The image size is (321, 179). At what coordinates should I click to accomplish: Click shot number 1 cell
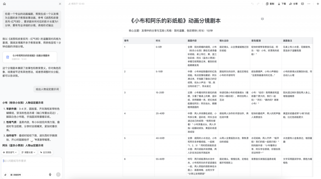click(139, 56)
